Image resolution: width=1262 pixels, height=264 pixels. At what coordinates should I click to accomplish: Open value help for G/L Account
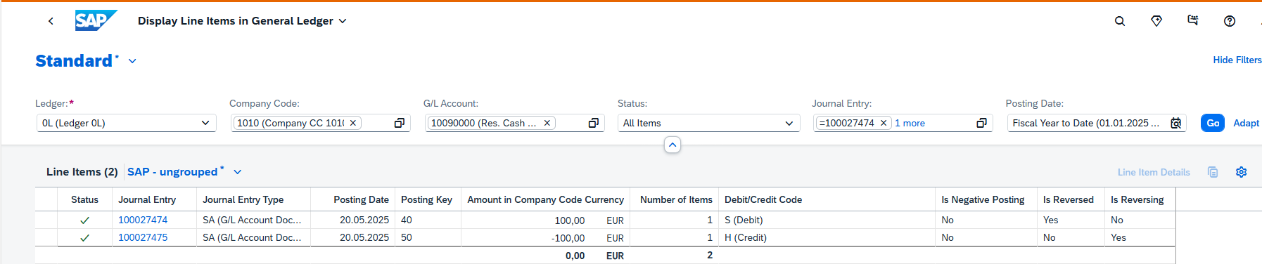click(x=594, y=123)
